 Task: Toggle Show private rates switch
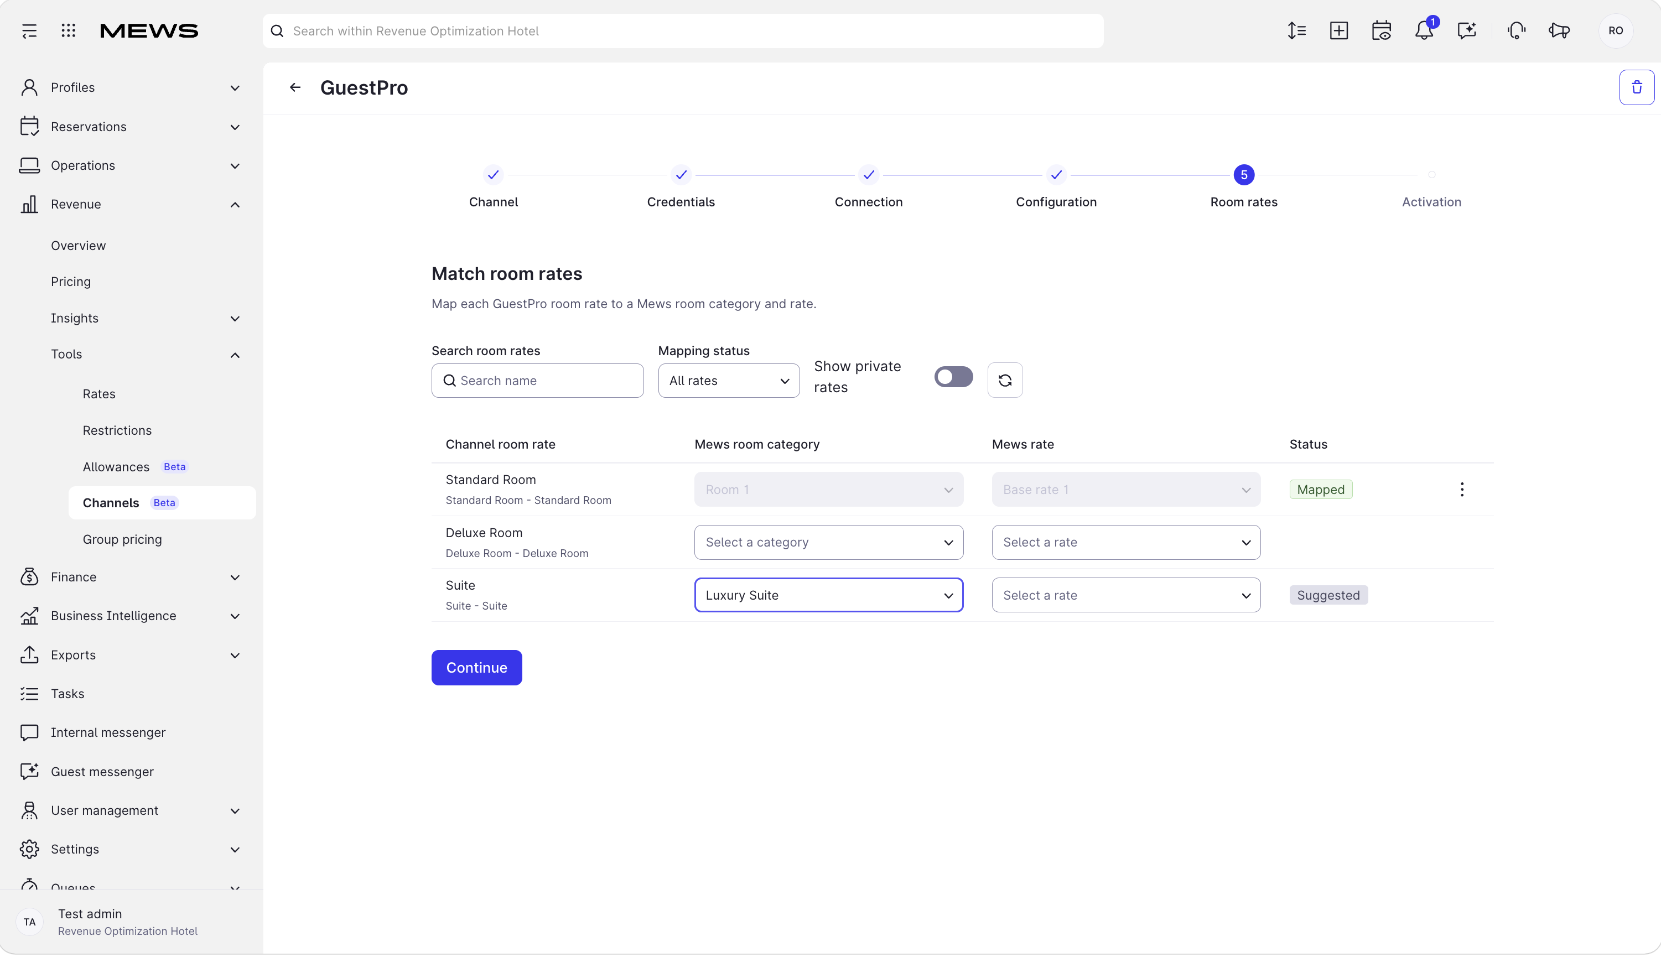(953, 377)
